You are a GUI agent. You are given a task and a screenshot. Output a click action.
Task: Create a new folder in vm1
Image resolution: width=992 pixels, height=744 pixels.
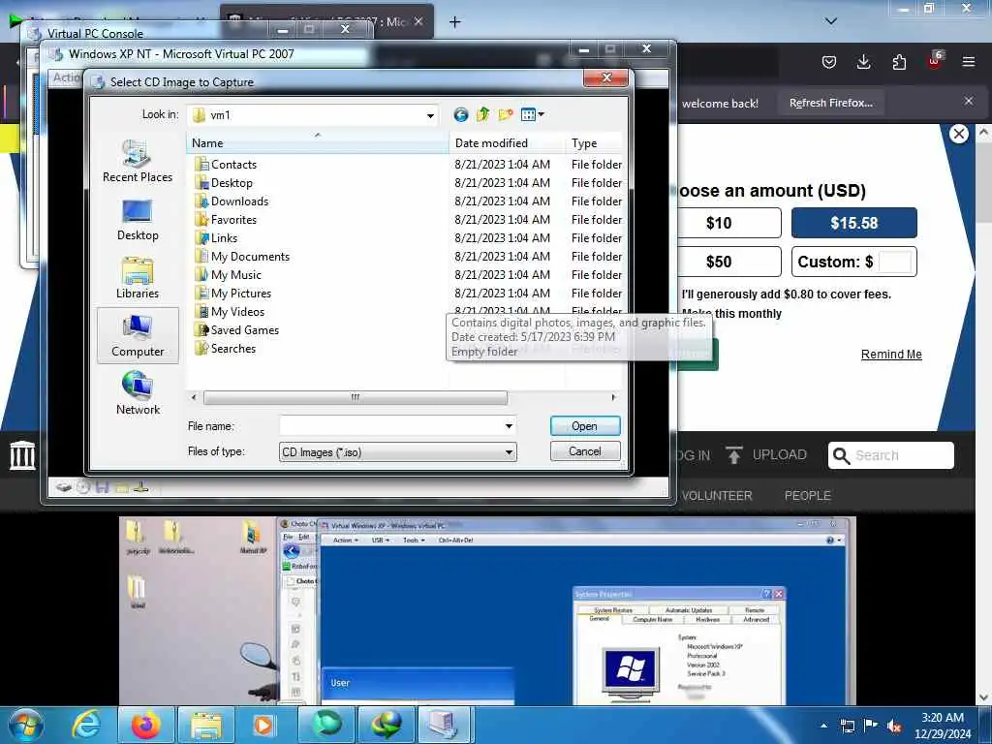click(x=505, y=114)
